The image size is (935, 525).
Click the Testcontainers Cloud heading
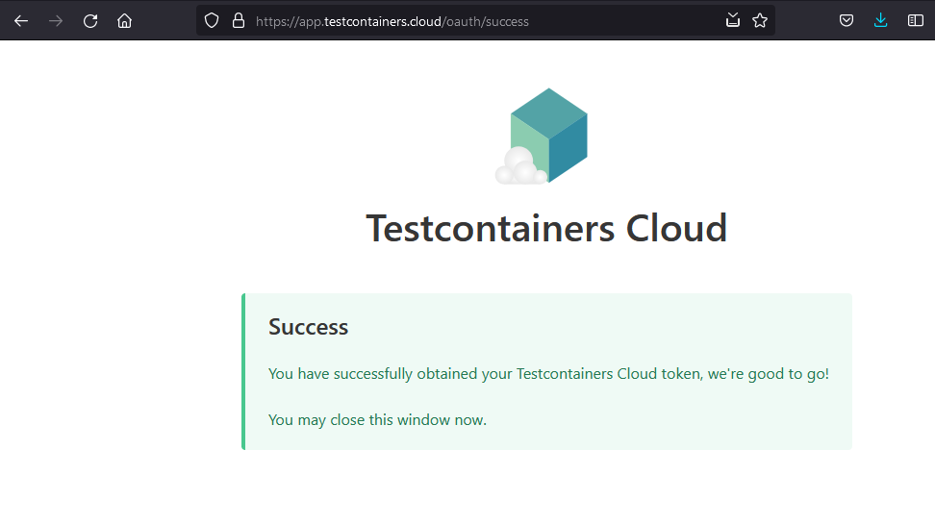[546, 229]
